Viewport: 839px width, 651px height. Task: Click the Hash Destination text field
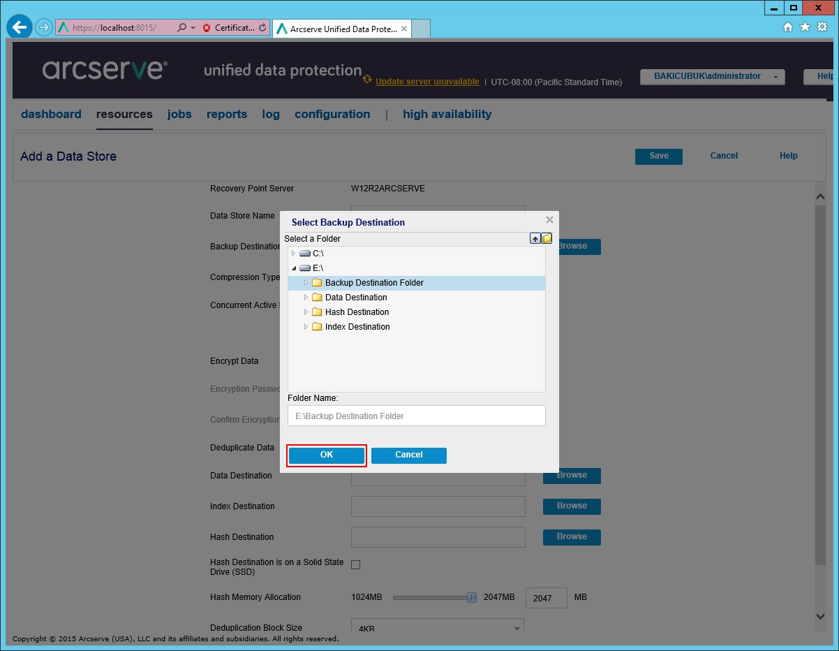[438, 537]
